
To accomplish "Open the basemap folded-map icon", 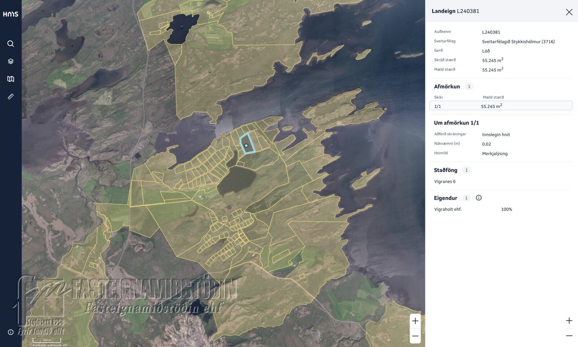I will [x=10, y=79].
